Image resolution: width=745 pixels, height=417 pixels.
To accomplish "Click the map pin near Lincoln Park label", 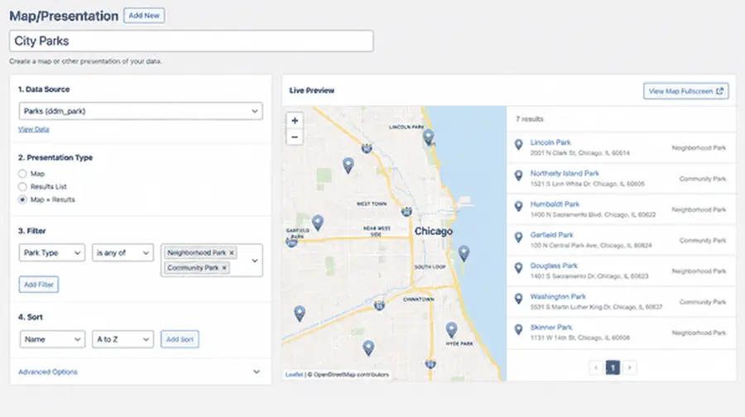I will (428, 137).
